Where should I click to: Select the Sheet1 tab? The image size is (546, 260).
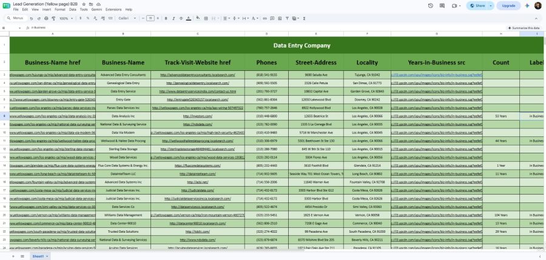point(40,256)
